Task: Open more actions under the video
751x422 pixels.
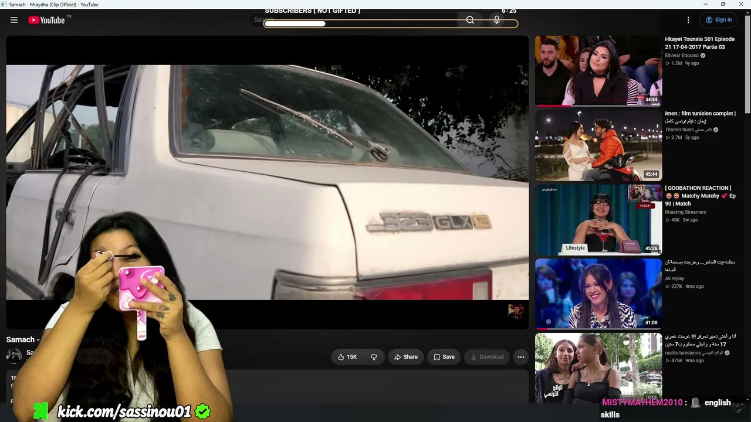Action: 520,357
